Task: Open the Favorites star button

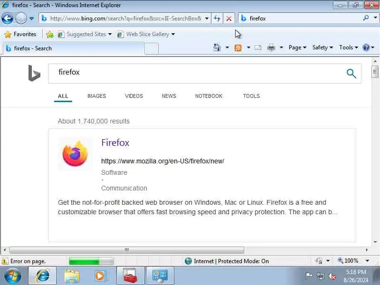Action: point(20,34)
